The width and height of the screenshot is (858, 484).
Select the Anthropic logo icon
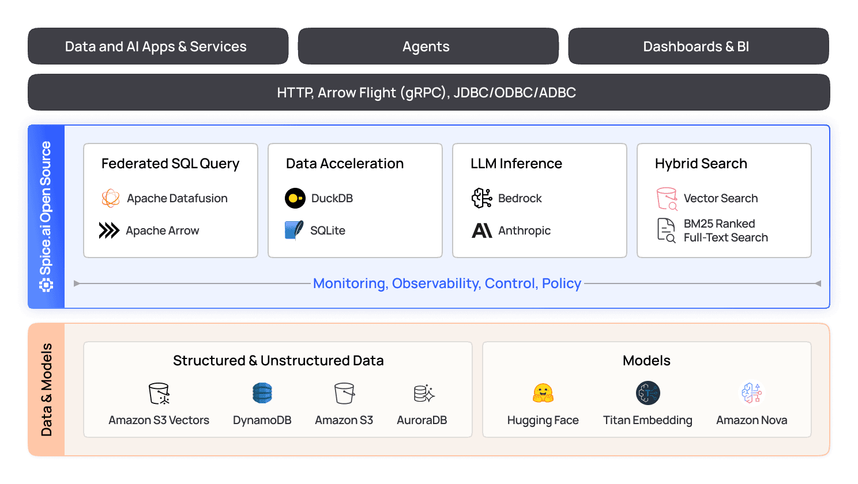[481, 230]
